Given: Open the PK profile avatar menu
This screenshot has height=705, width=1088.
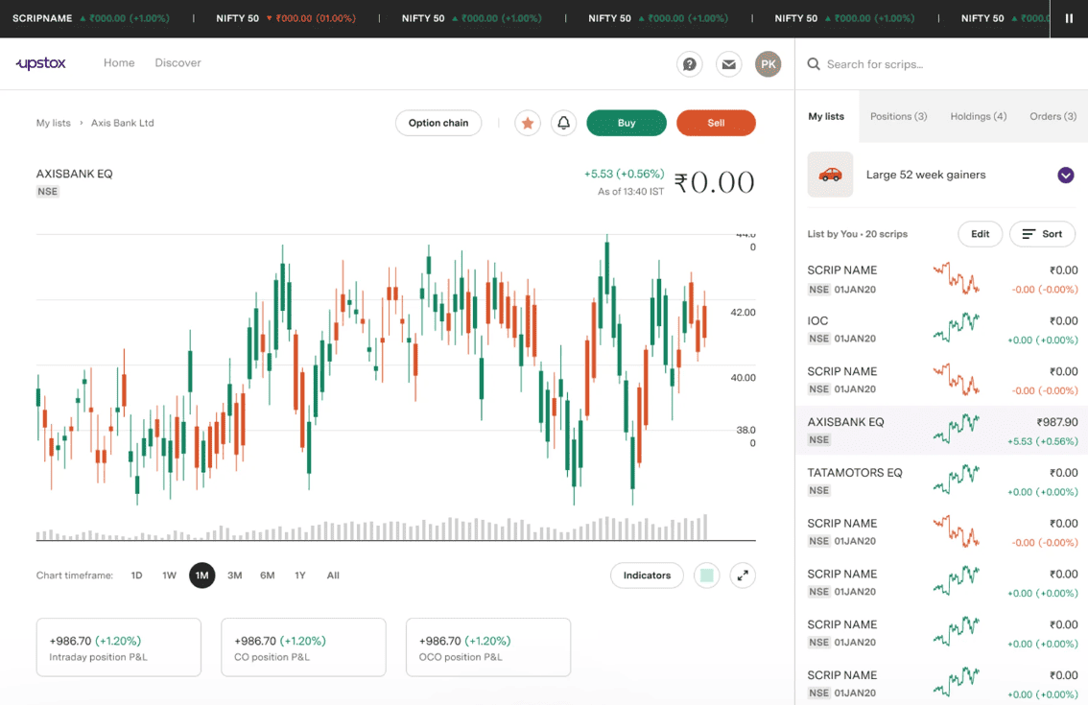Looking at the screenshot, I should click(768, 63).
